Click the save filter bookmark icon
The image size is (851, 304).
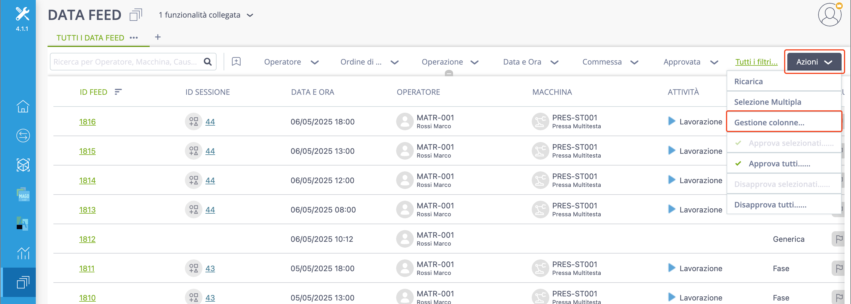tap(236, 61)
